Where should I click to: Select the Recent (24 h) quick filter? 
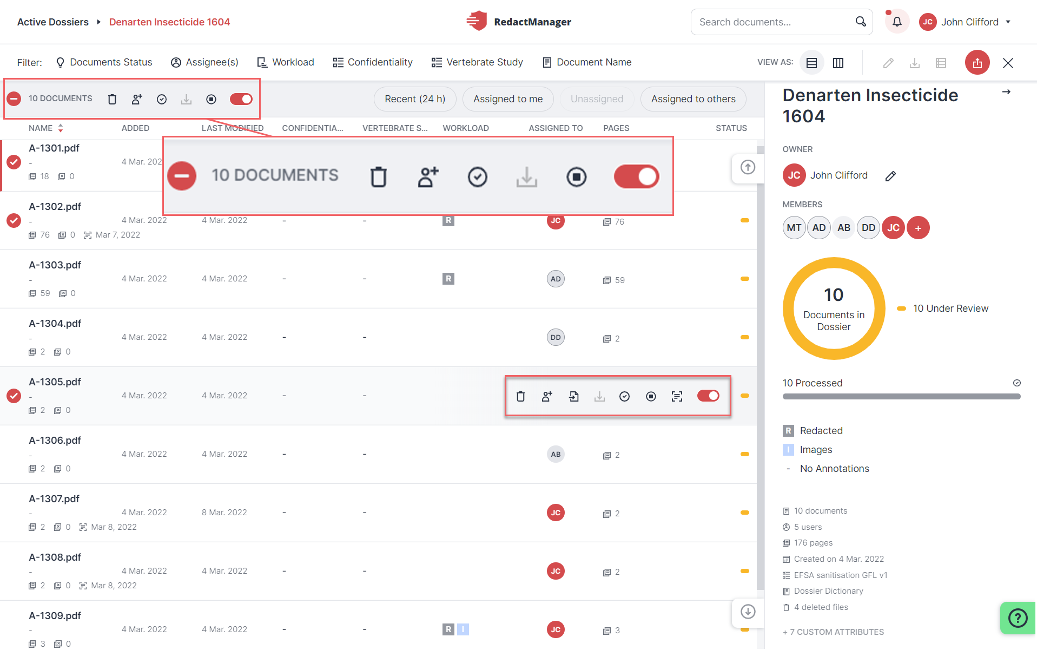tap(415, 99)
